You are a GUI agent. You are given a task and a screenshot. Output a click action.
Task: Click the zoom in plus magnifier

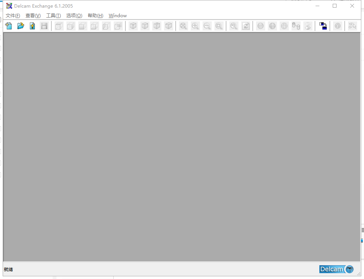pos(195,26)
